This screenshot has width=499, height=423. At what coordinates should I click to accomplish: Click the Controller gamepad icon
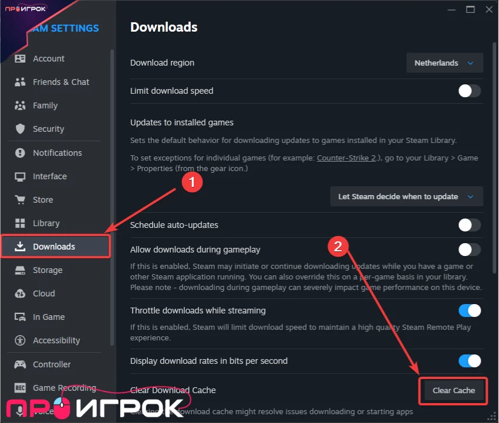click(21, 364)
